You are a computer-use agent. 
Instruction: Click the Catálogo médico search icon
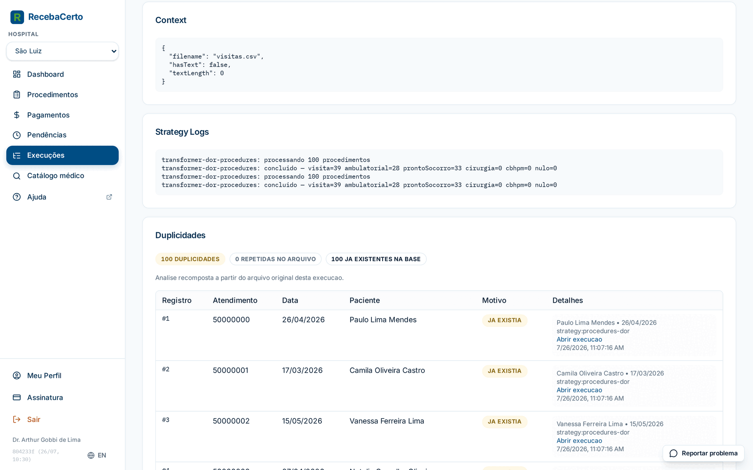pos(17,176)
